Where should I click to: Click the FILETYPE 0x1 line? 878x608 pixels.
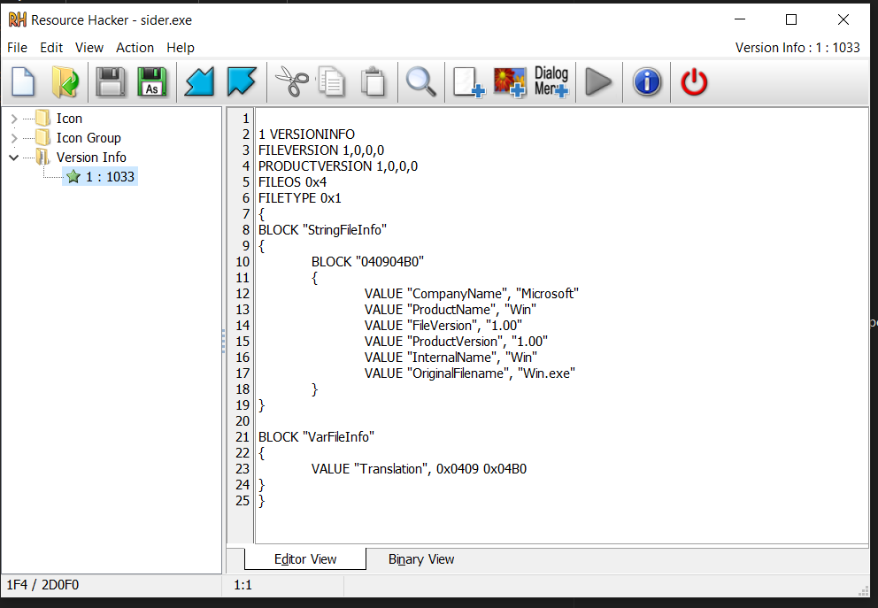click(x=299, y=198)
